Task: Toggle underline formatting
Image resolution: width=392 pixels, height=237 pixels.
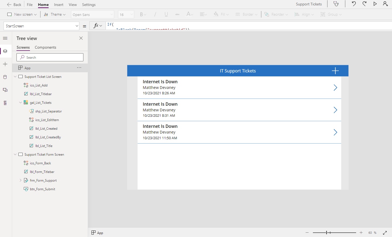Action: click(166, 14)
